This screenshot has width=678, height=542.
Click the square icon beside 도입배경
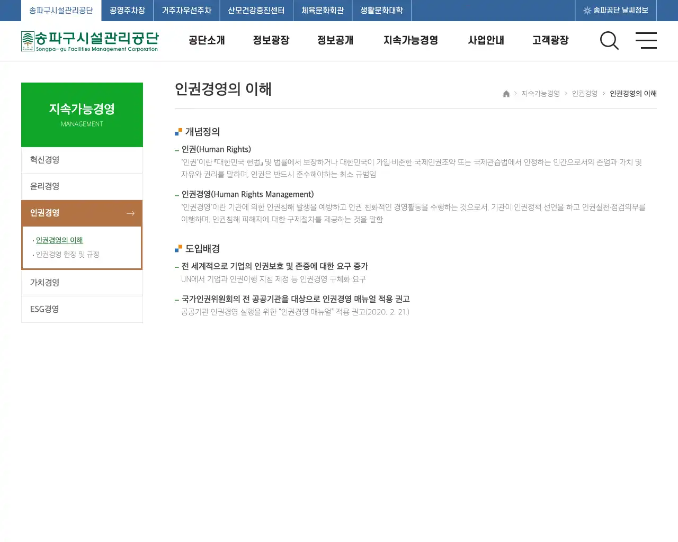(x=177, y=248)
